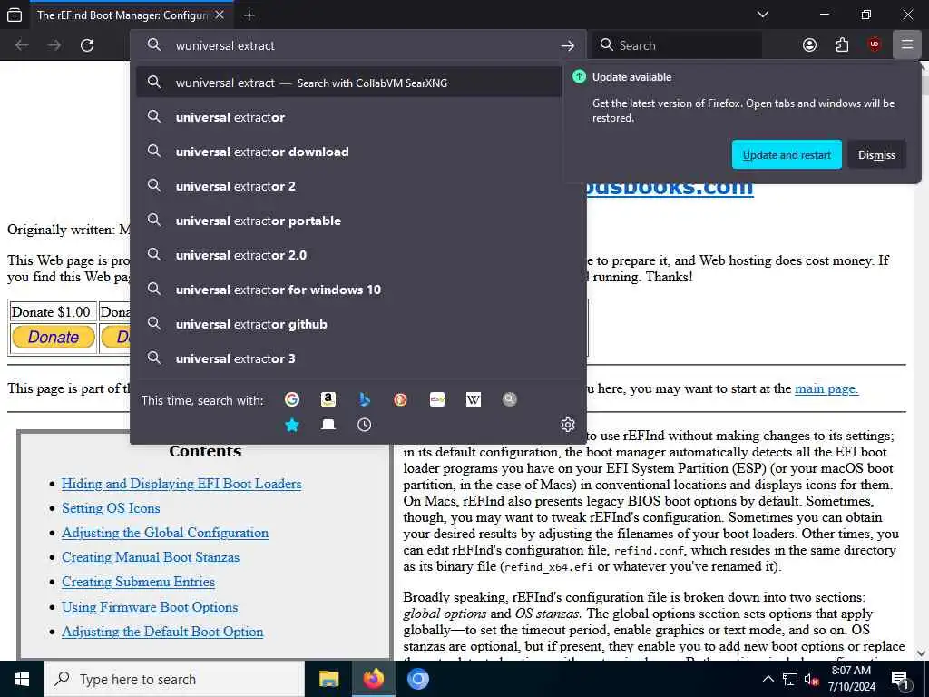The height and width of the screenshot is (697, 929).
Task: Dismiss the Firefox update notice
Action: coord(876,154)
